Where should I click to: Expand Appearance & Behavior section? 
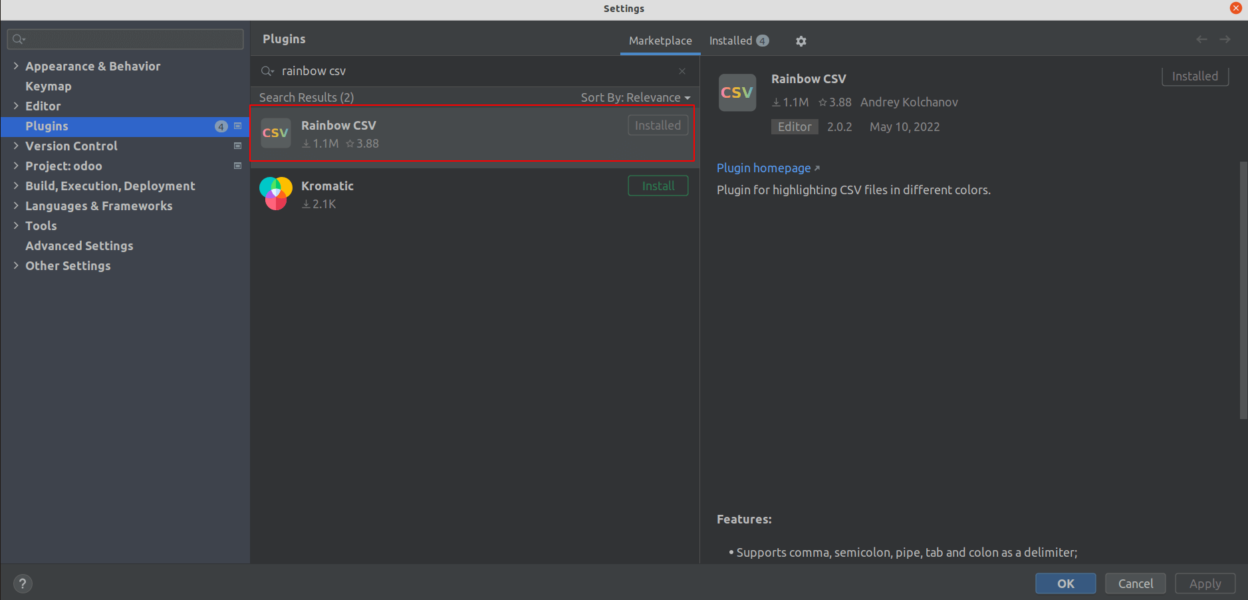coord(16,66)
